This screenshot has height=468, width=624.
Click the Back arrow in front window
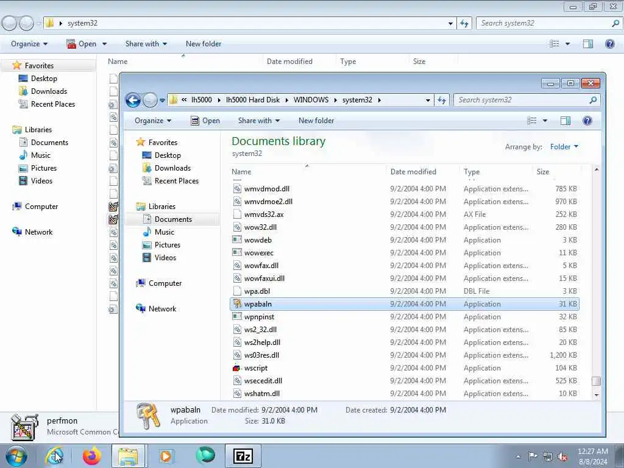[x=133, y=100]
